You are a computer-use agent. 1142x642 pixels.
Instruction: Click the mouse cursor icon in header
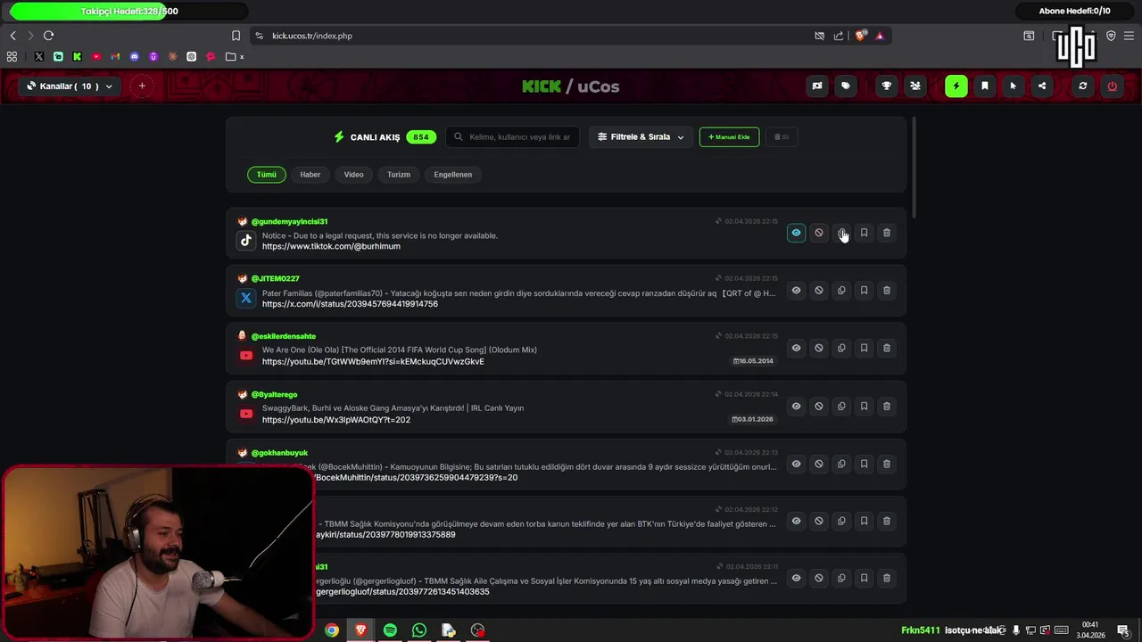tap(1013, 86)
